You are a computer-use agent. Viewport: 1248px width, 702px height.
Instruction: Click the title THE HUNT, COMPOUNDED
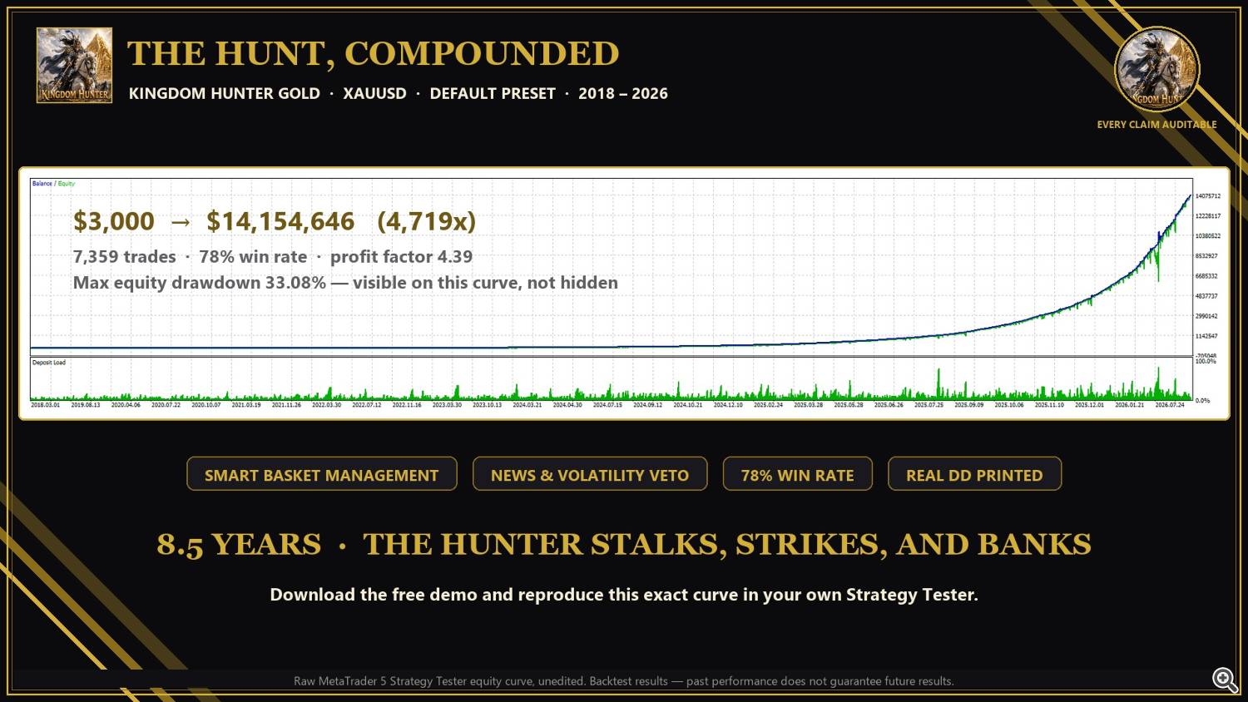[x=374, y=54]
